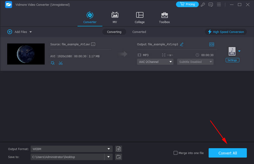The width and height of the screenshot is (254, 164).
Task: Click the Earth video thumbnail
Action: coord(26,54)
